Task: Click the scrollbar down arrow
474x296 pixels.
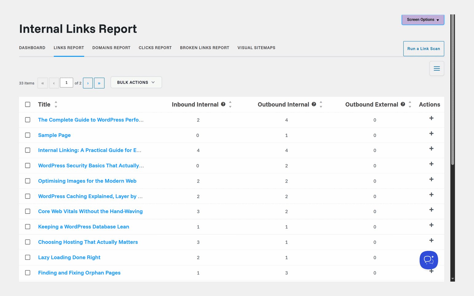Action: click(x=453, y=279)
